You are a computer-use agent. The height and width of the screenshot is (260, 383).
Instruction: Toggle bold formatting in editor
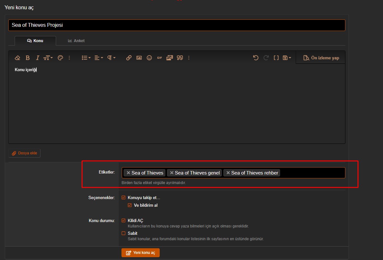tap(28, 58)
